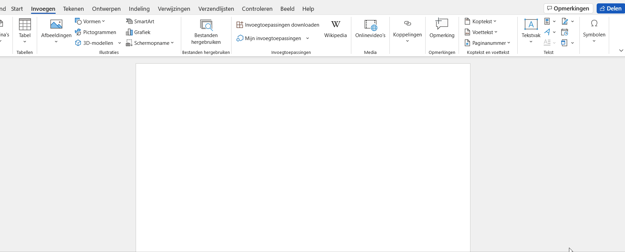Open the Vormen shapes gallery

coord(90,21)
